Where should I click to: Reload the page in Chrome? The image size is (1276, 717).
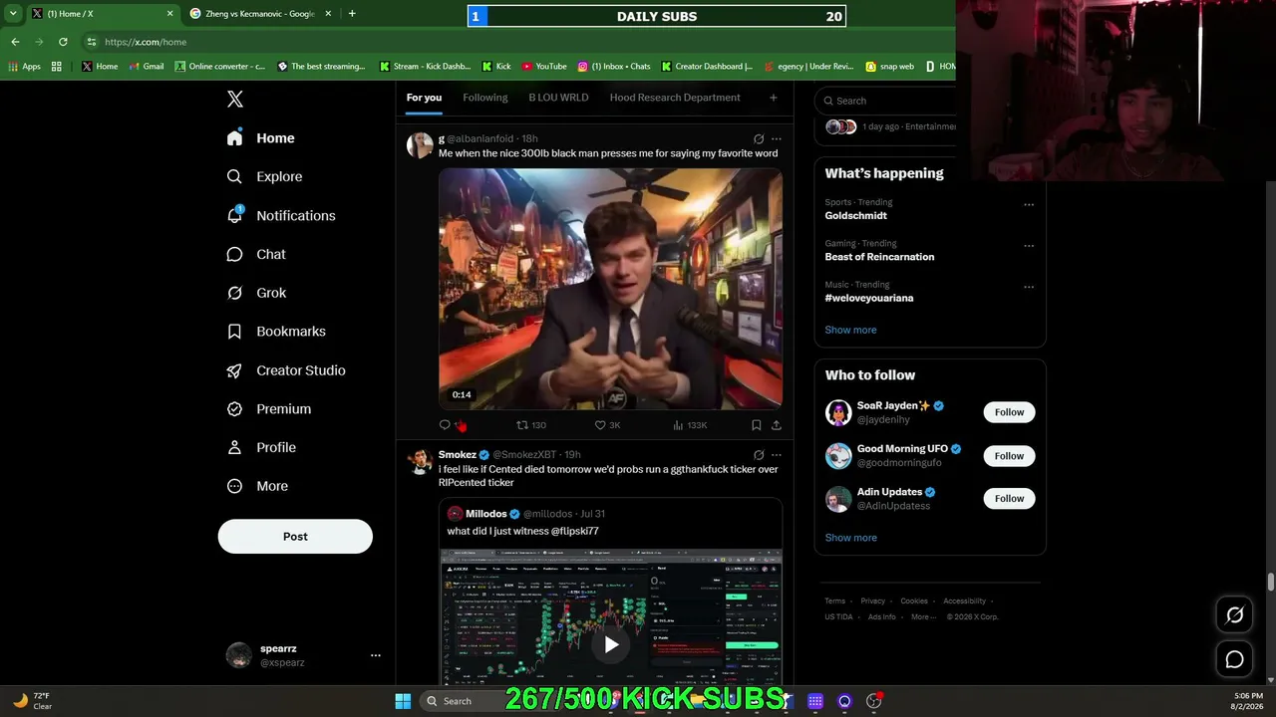63,42
